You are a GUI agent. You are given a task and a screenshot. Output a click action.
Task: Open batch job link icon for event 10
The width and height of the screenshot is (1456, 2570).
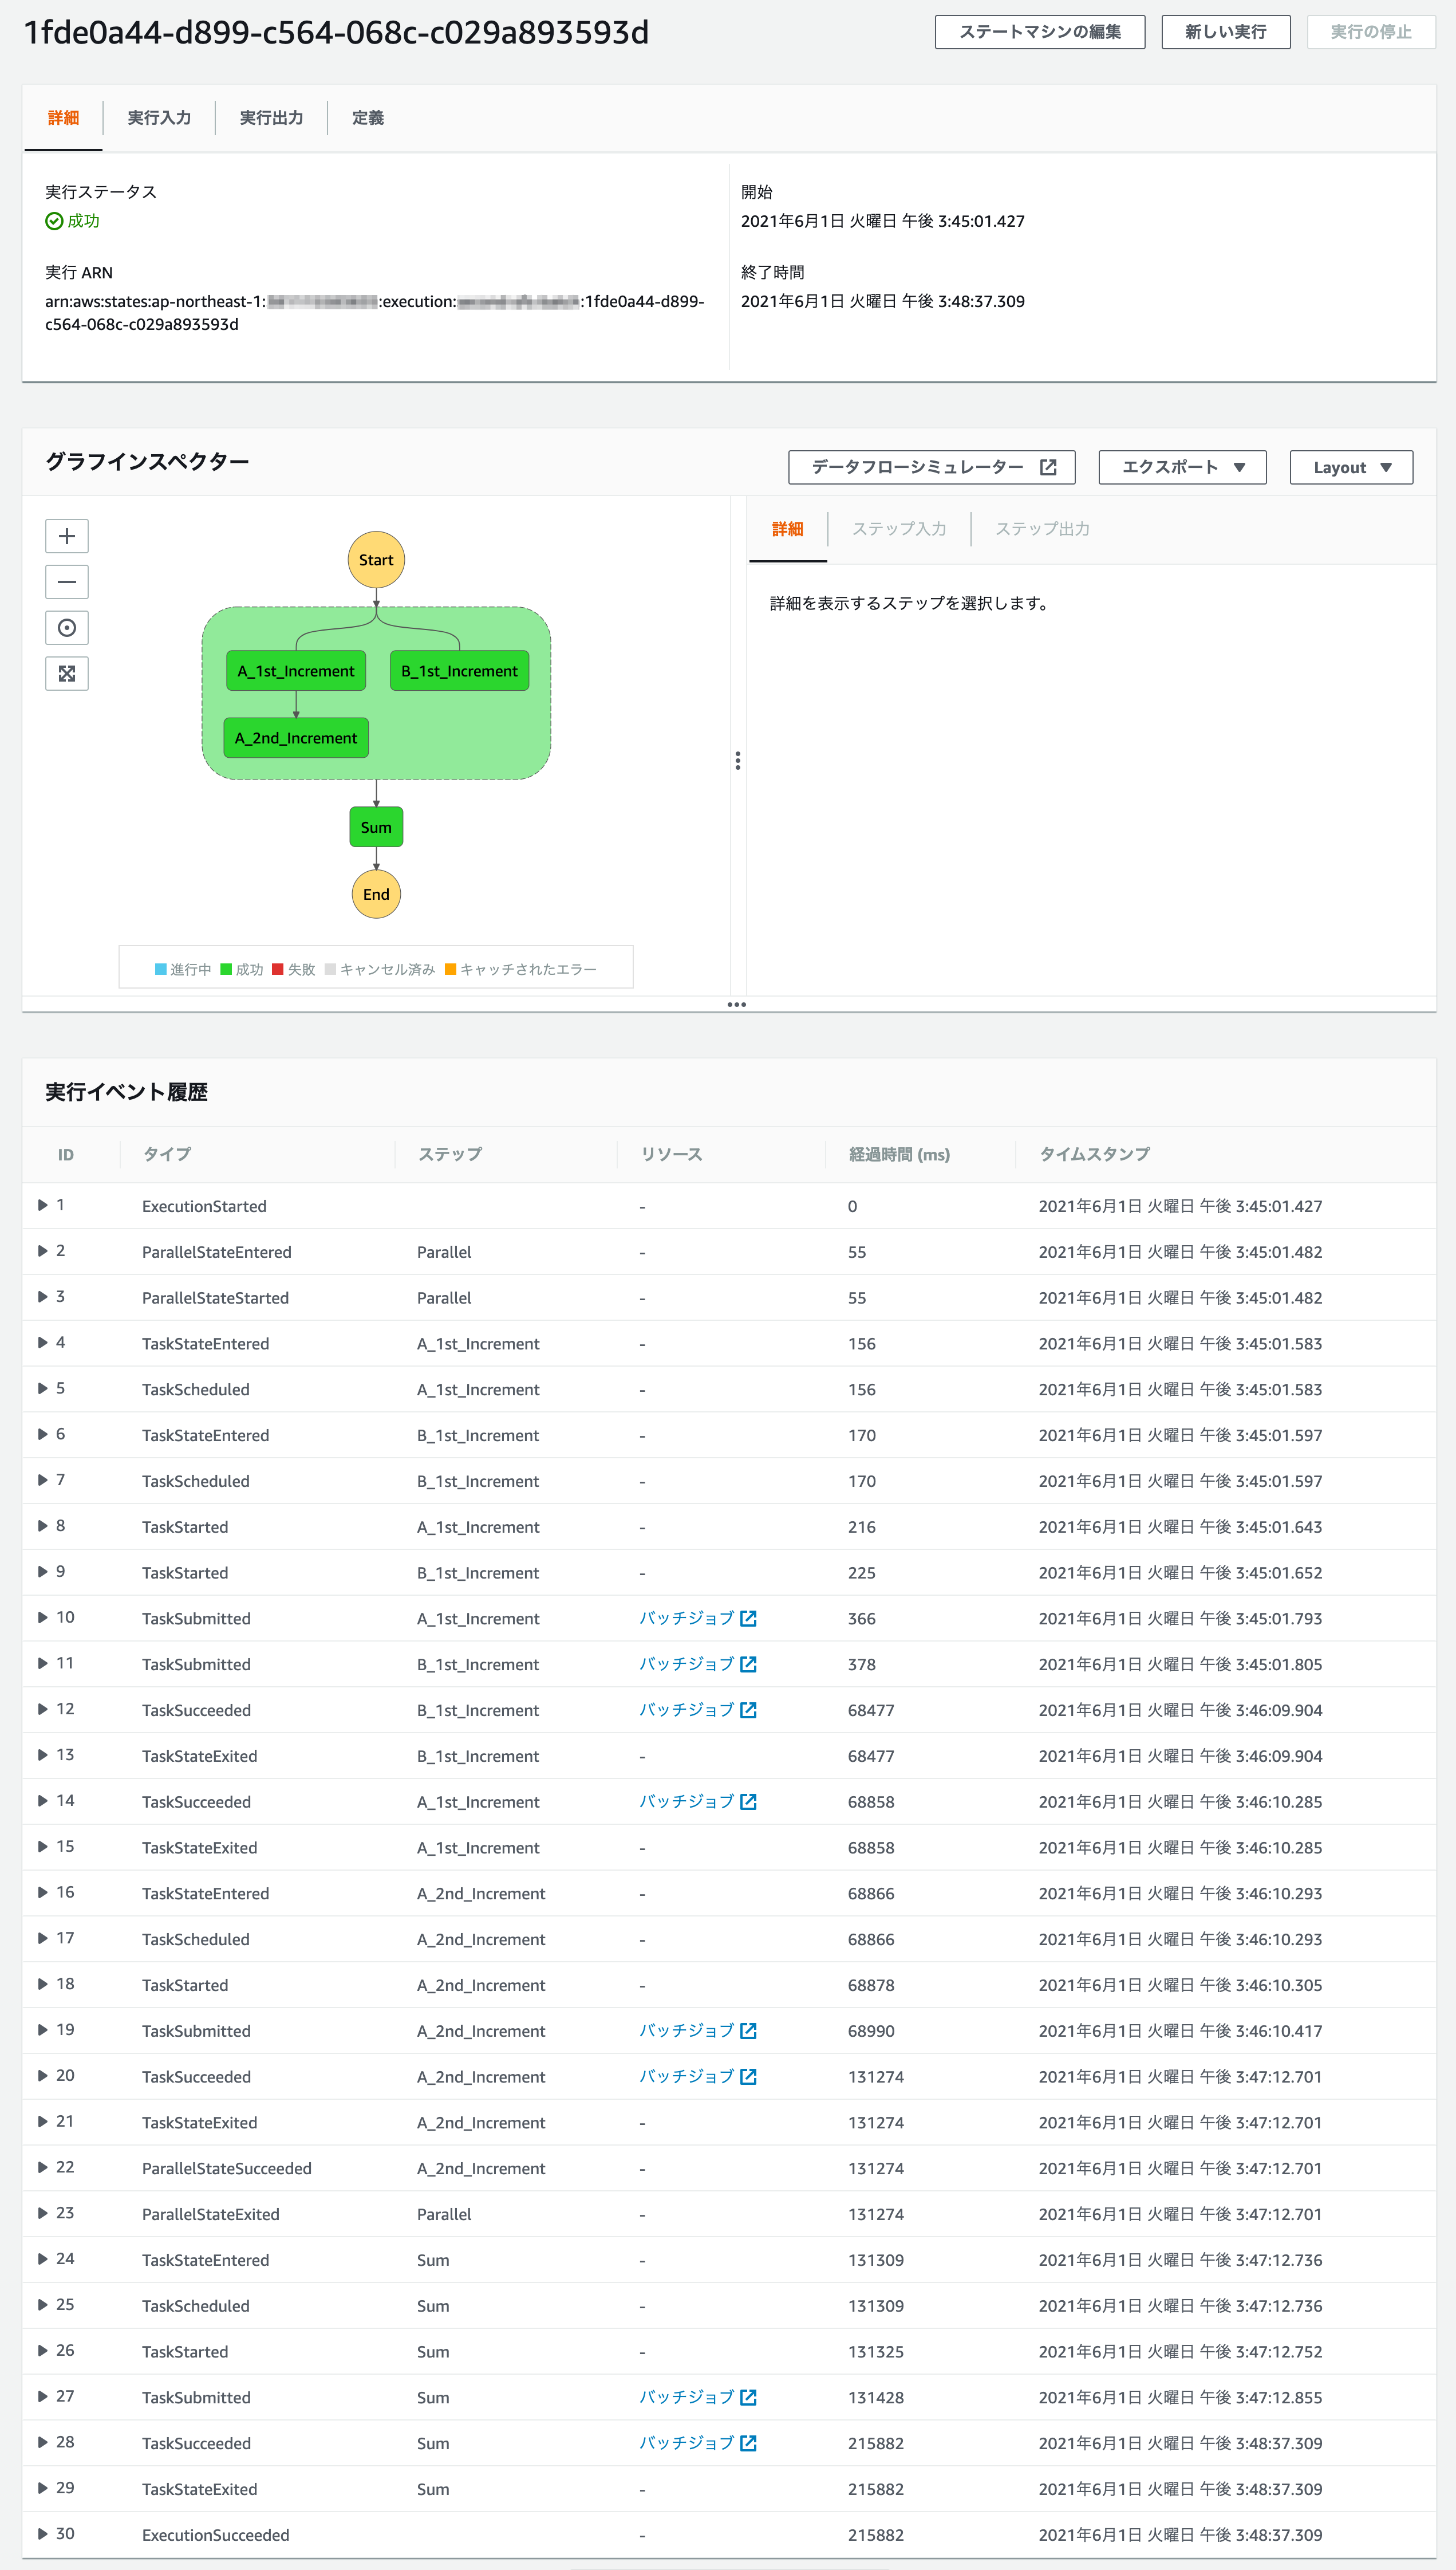(x=748, y=1619)
